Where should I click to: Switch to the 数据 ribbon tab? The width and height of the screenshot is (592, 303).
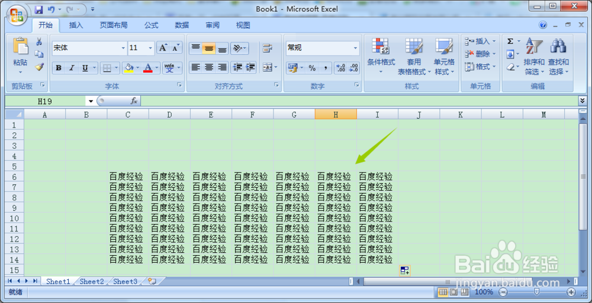(182, 25)
